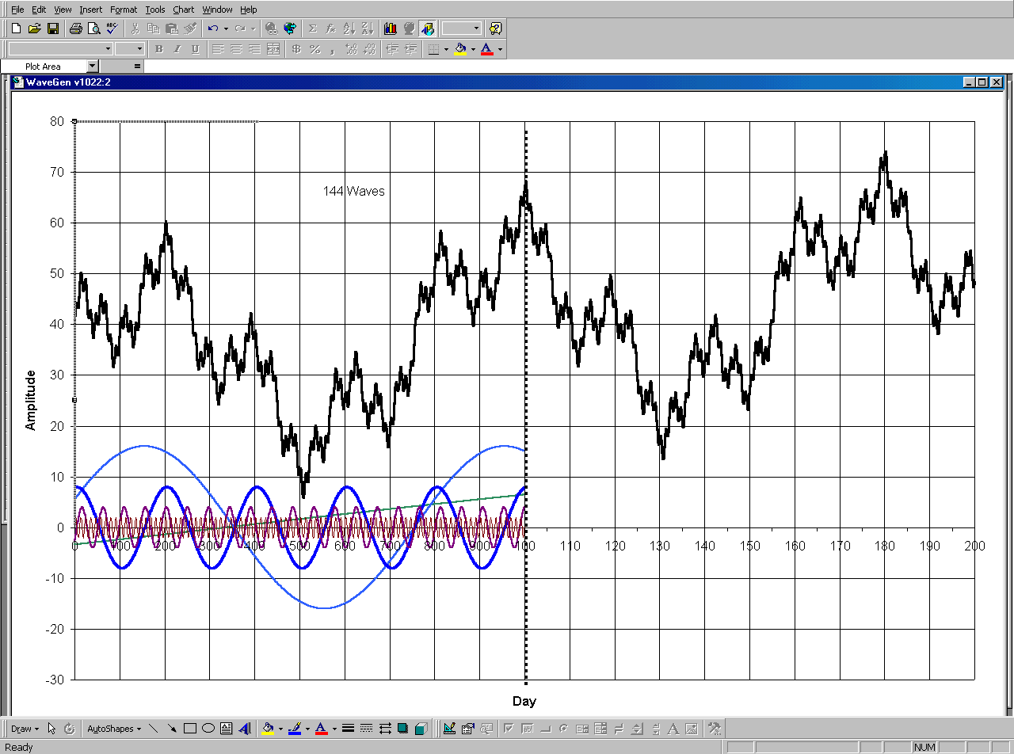
Task: Toggle Bold formatting
Action: [158, 49]
